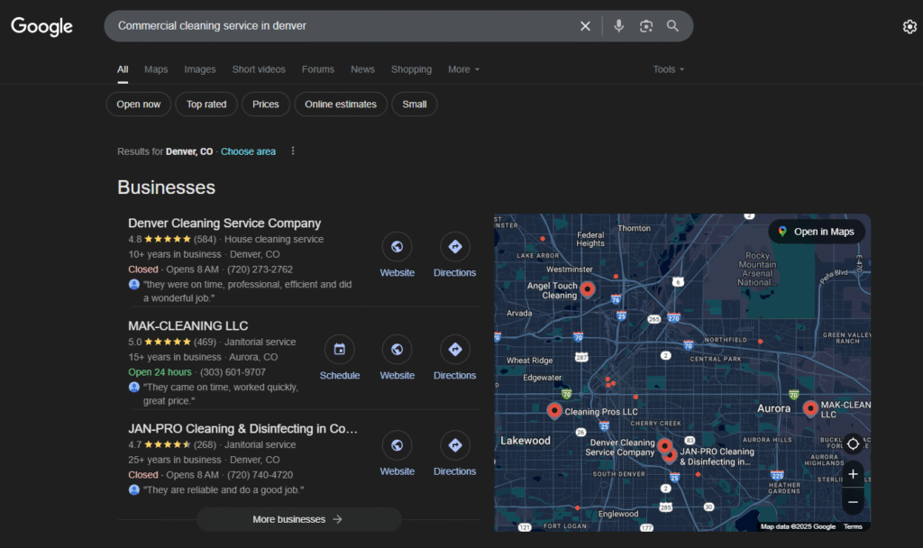923x548 pixels.
Task: Click the Lakewood label on map
Action: pyautogui.click(x=525, y=440)
